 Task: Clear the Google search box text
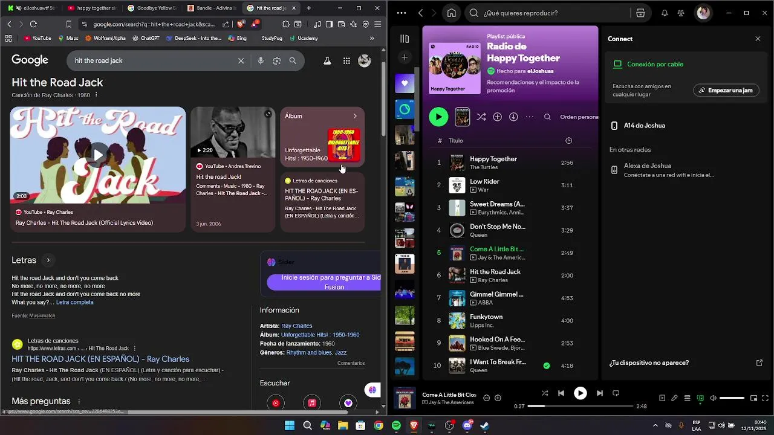[x=241, y=60]
